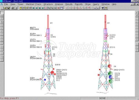Rotate view with the left green arrow
The image size is (139, 100).
(x=33, y=8)
